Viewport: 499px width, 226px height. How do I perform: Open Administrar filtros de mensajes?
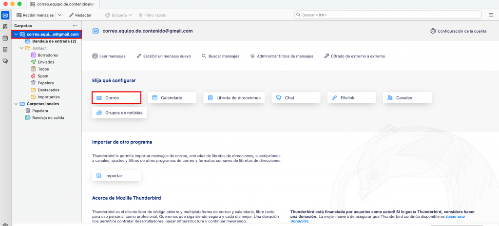[282, 56]
